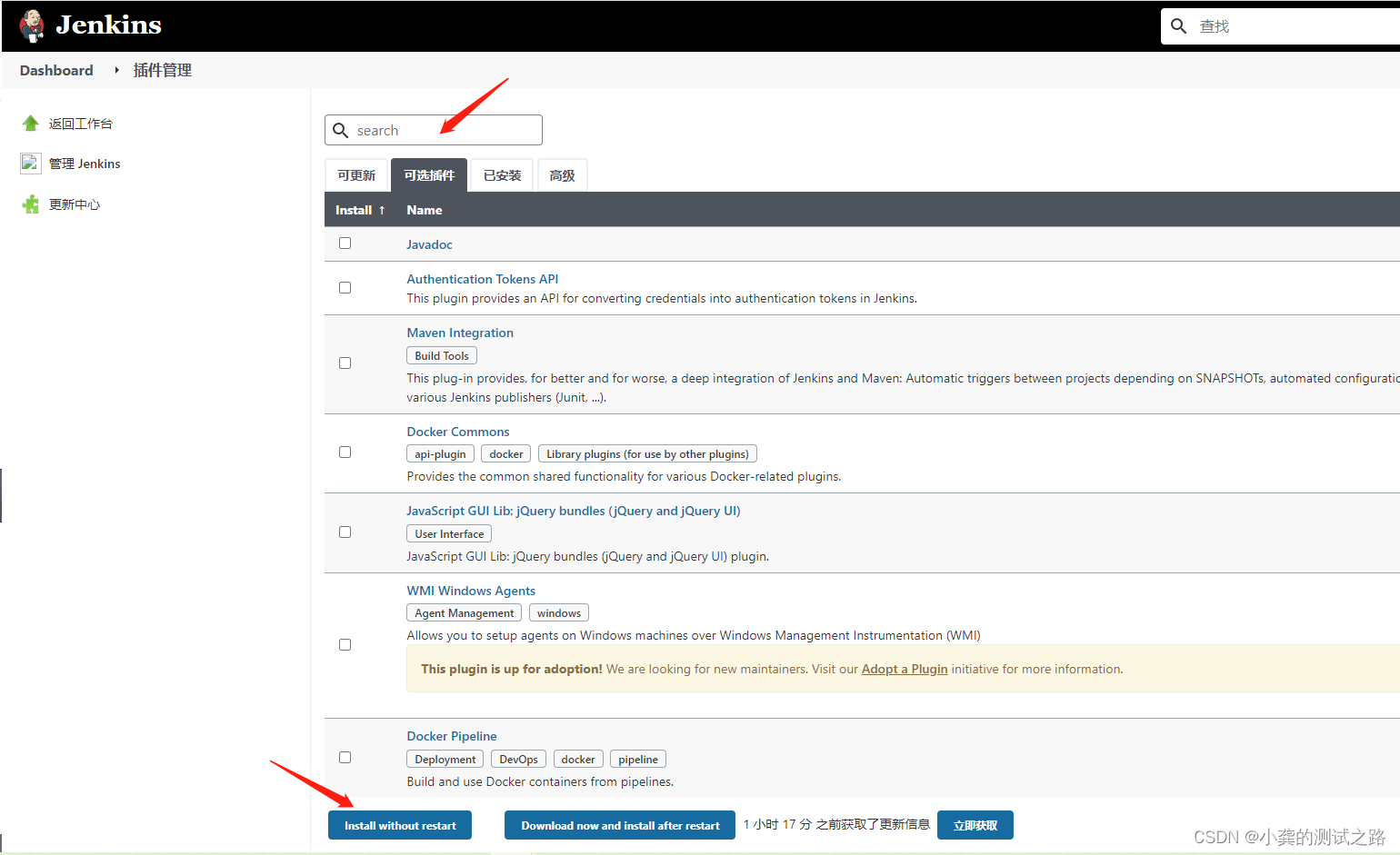Click Install without restart button
Image resolution: width=1400 pixels, height=855 pixels.
coord(400,825)
